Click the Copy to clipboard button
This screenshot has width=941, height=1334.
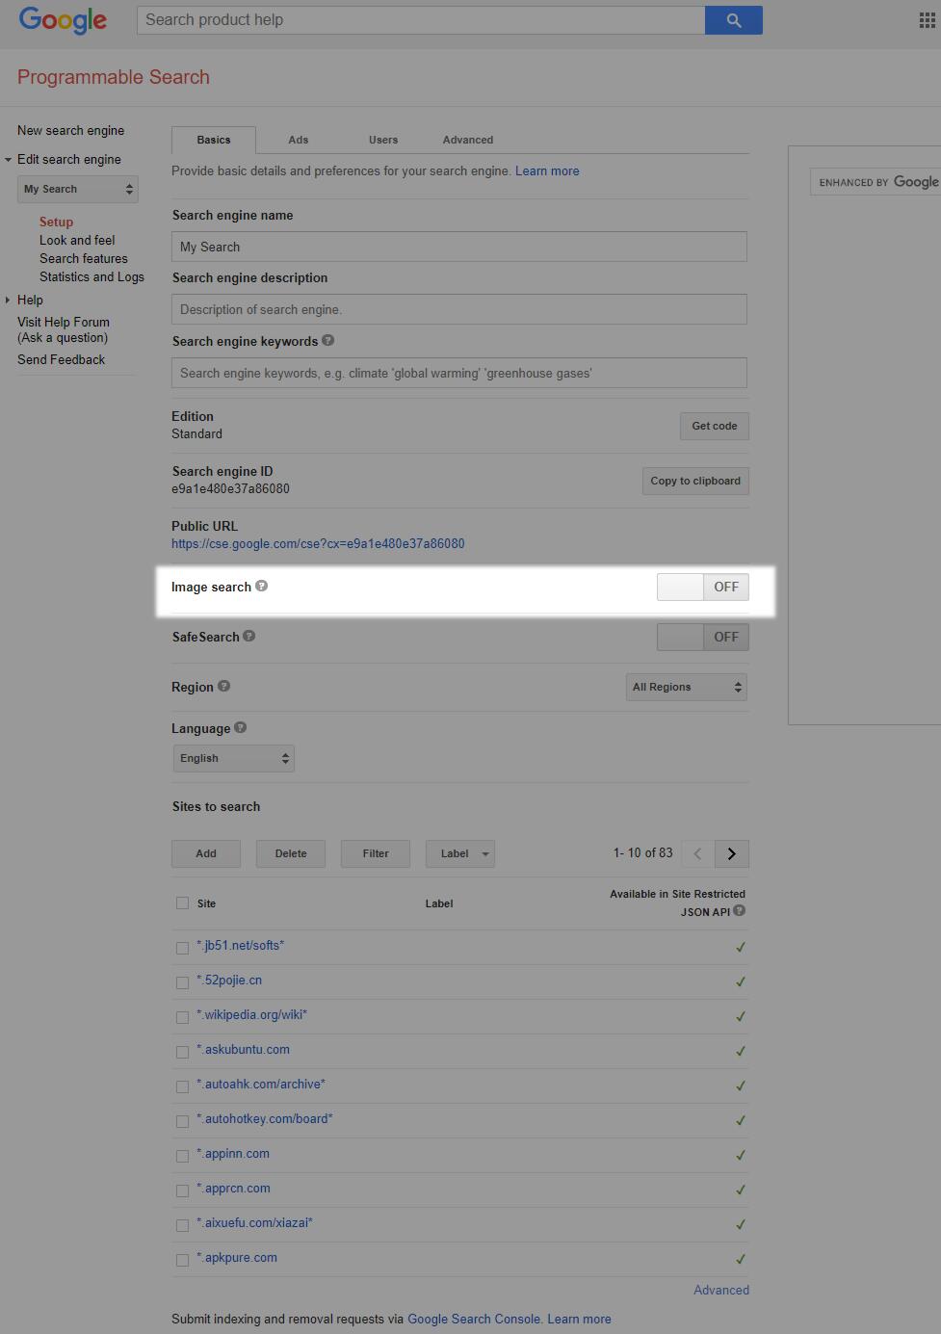(x=695, y=481)
